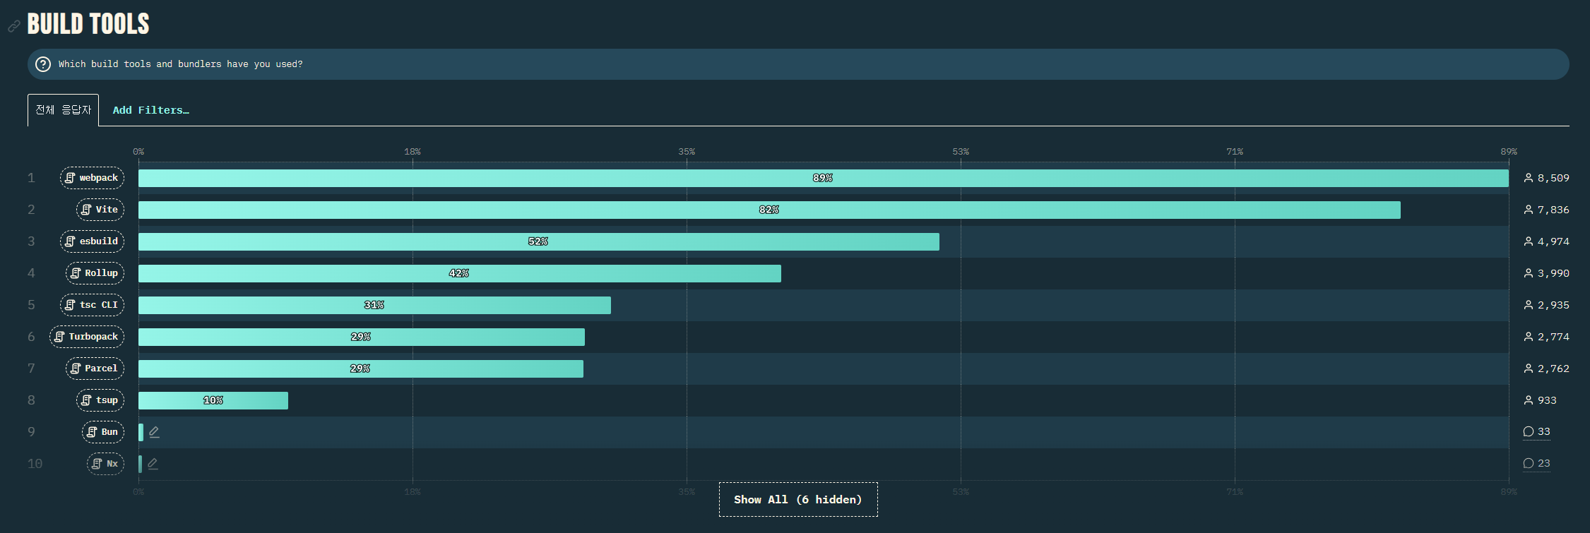This screenshot has height=533, width=1590.
Task: Click the edit pencil icon in Nx row
Action: [x=153, y=464]
